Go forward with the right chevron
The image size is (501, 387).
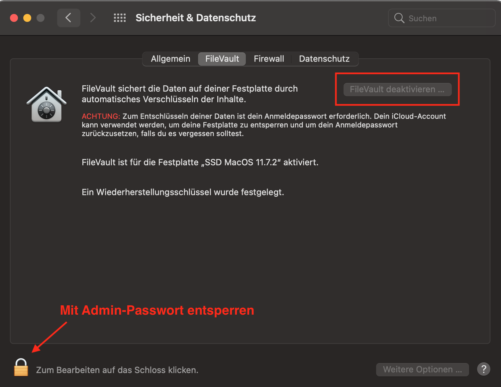click(x=93, y=18)
